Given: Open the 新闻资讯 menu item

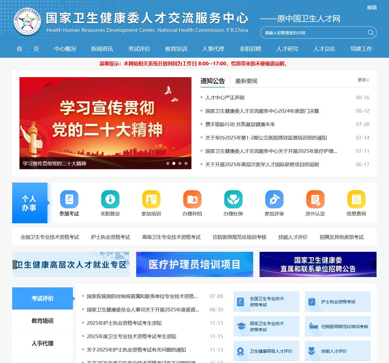Looking at the screenshot, I should click(102, 49).
